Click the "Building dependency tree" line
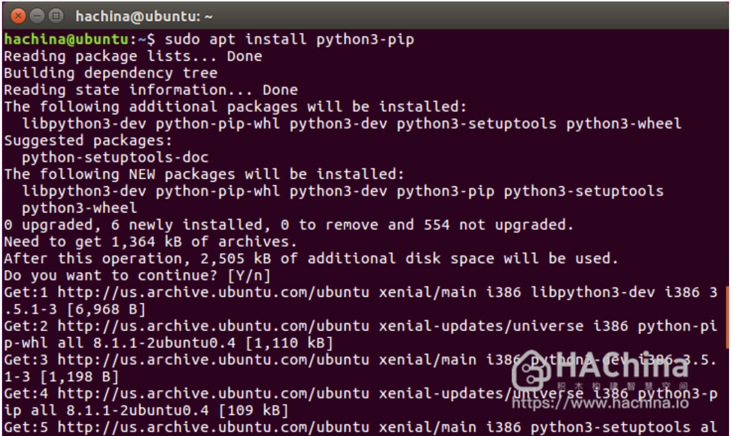Screen dimensions: 731x436 111,73
